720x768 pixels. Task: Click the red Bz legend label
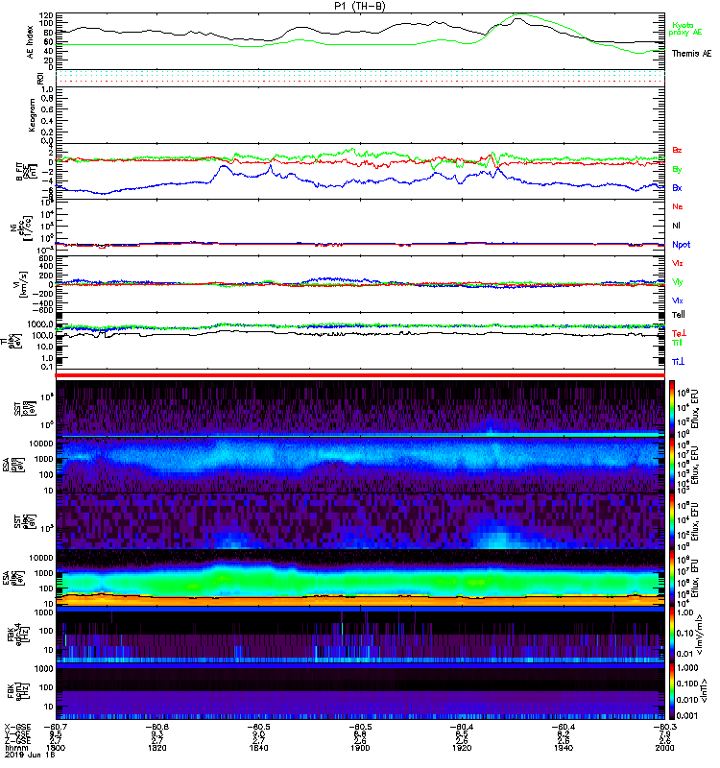point(677,151)
